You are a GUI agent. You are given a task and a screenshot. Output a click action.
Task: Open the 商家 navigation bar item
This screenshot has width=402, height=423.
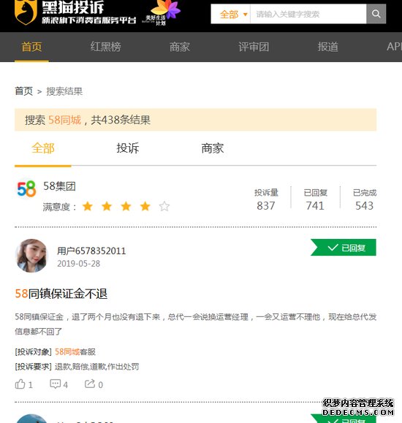pyautogui.click(x=180, y=47)
